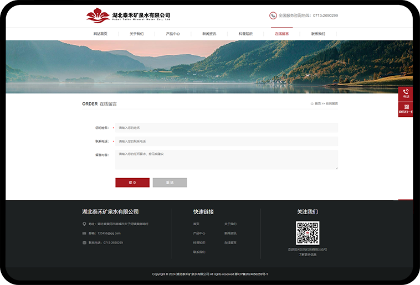420x285 pixels.
Task: Click the footer contact phone icon
Action: pyautogui.click(x=84, y=242)
